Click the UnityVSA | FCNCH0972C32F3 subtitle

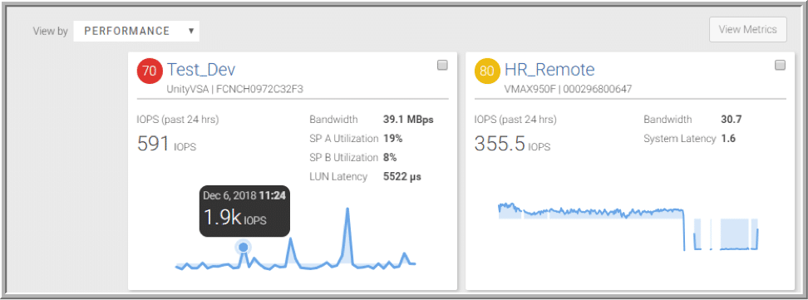point(235,89)
